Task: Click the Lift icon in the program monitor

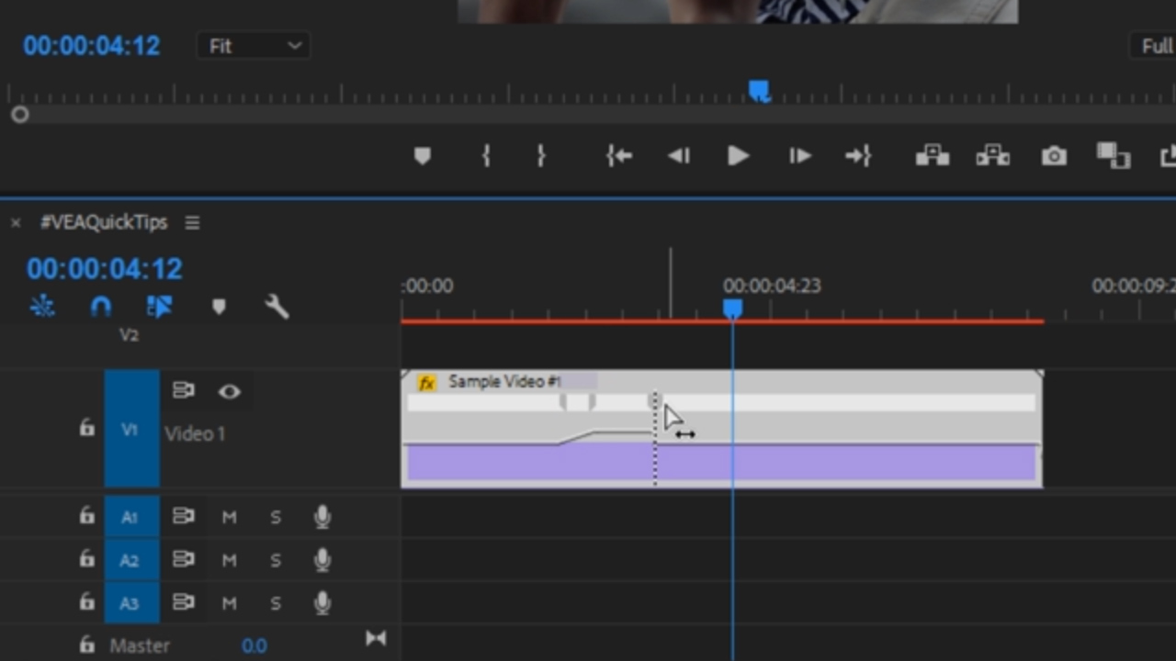Action: point(932,156)
